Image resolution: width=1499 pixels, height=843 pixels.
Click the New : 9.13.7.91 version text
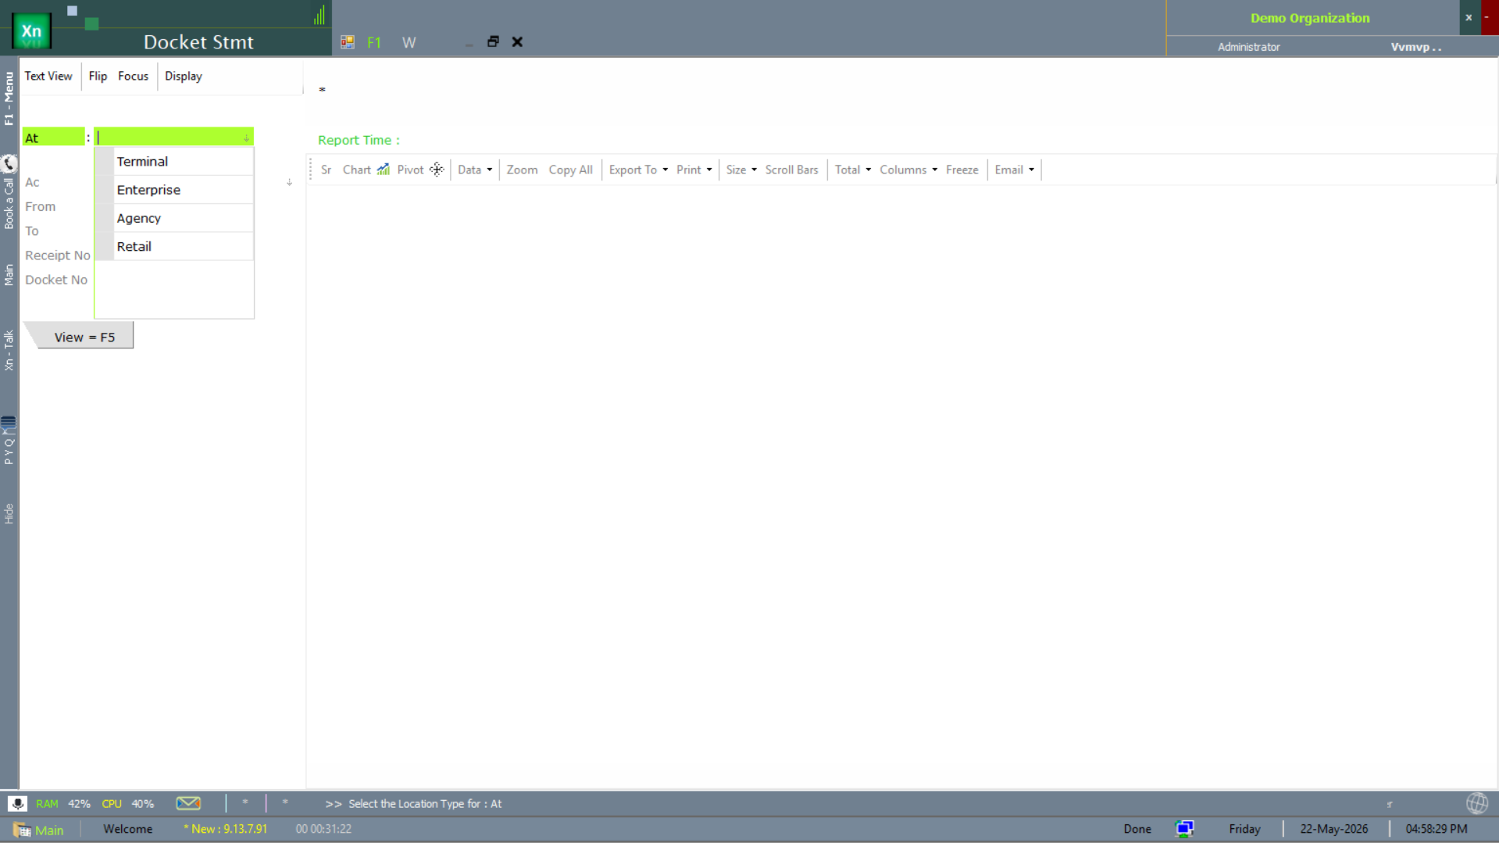point(225,829)
